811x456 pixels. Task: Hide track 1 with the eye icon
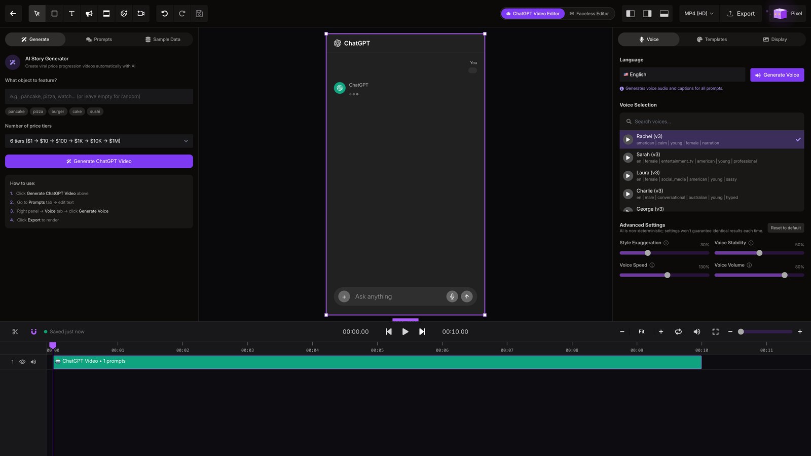click(x=22, y=362)
